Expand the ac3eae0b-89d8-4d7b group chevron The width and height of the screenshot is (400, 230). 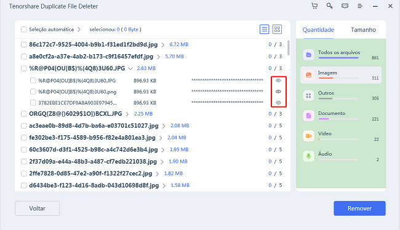(164, 126)
